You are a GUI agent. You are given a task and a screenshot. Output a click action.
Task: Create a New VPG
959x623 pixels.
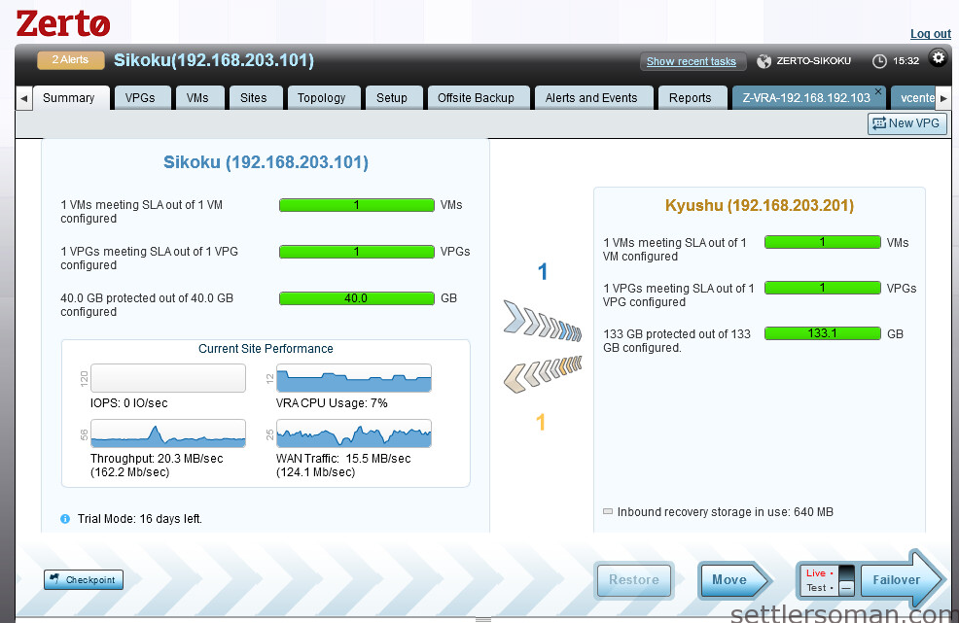click(x=907, y=122)
